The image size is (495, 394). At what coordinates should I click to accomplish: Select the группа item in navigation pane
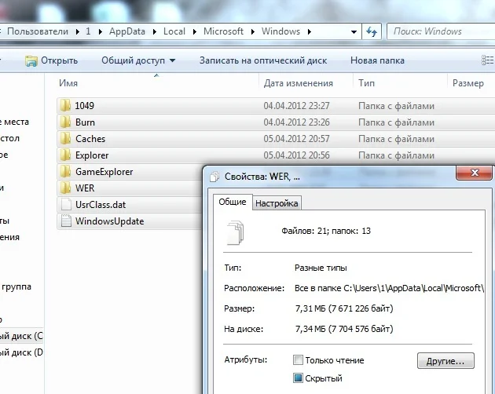point(16,286)
